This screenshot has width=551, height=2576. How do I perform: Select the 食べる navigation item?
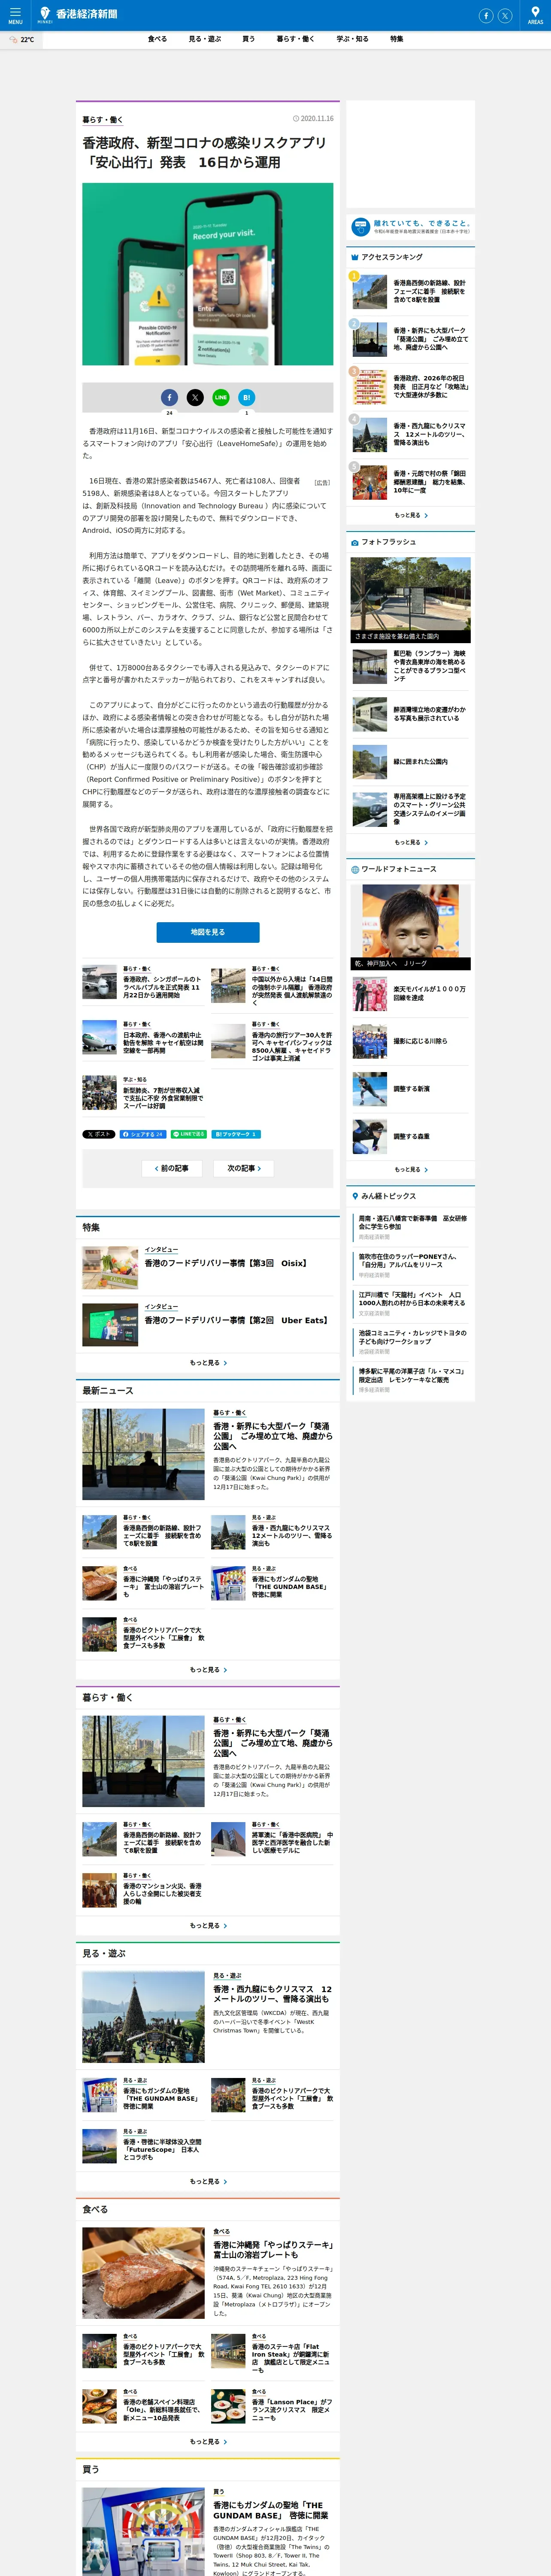tap(157, 39)
